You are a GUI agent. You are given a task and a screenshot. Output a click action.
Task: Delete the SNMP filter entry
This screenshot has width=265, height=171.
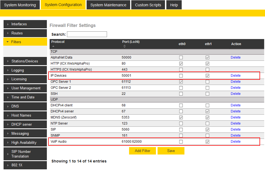click(235, 136)
